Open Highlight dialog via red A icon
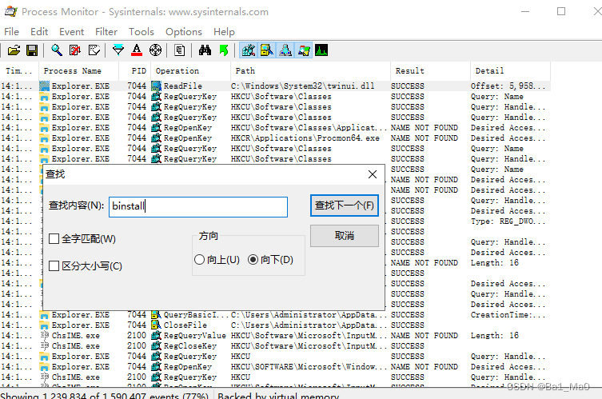Viewport: 602px width, 399px height. pyautogui.click(x=137, y=50)
